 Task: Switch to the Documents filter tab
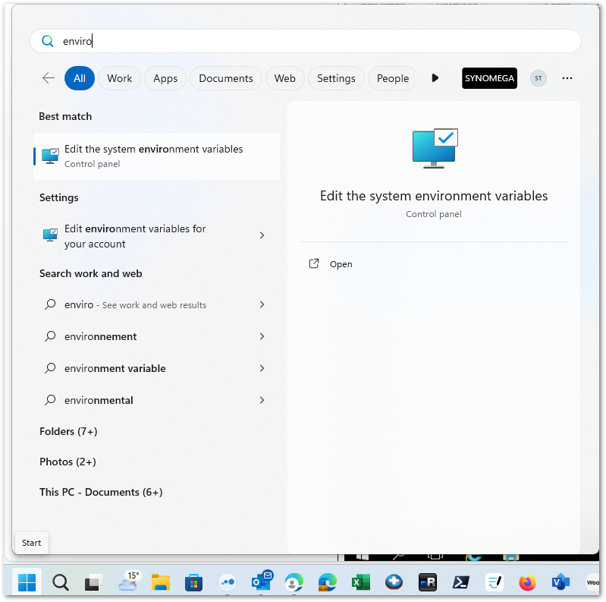pyautogui.click(x=226, y=78)
